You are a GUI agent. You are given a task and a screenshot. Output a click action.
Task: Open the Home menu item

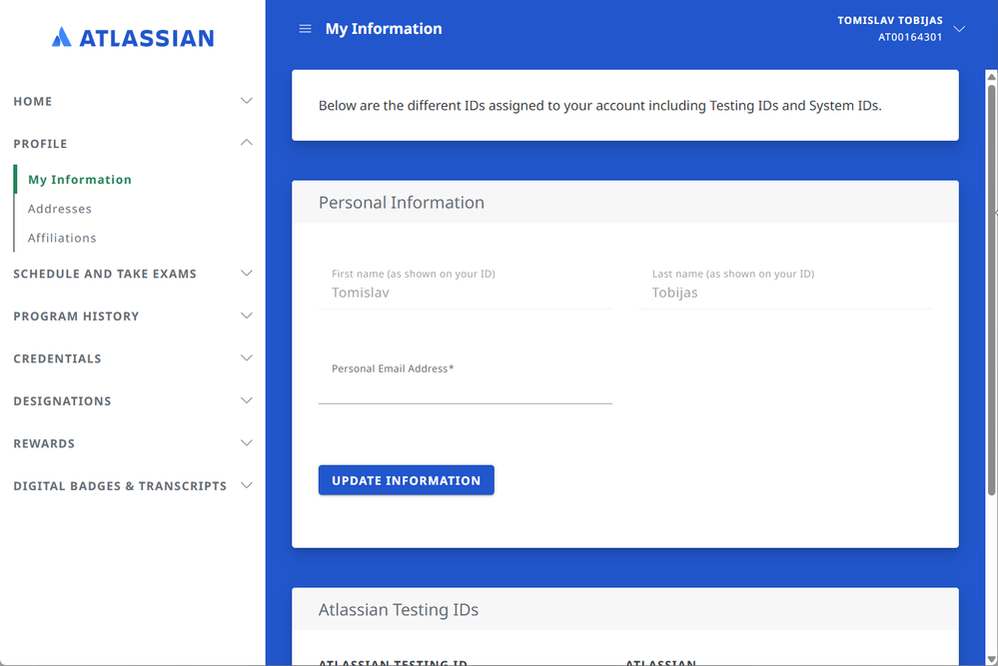point(33,101)
